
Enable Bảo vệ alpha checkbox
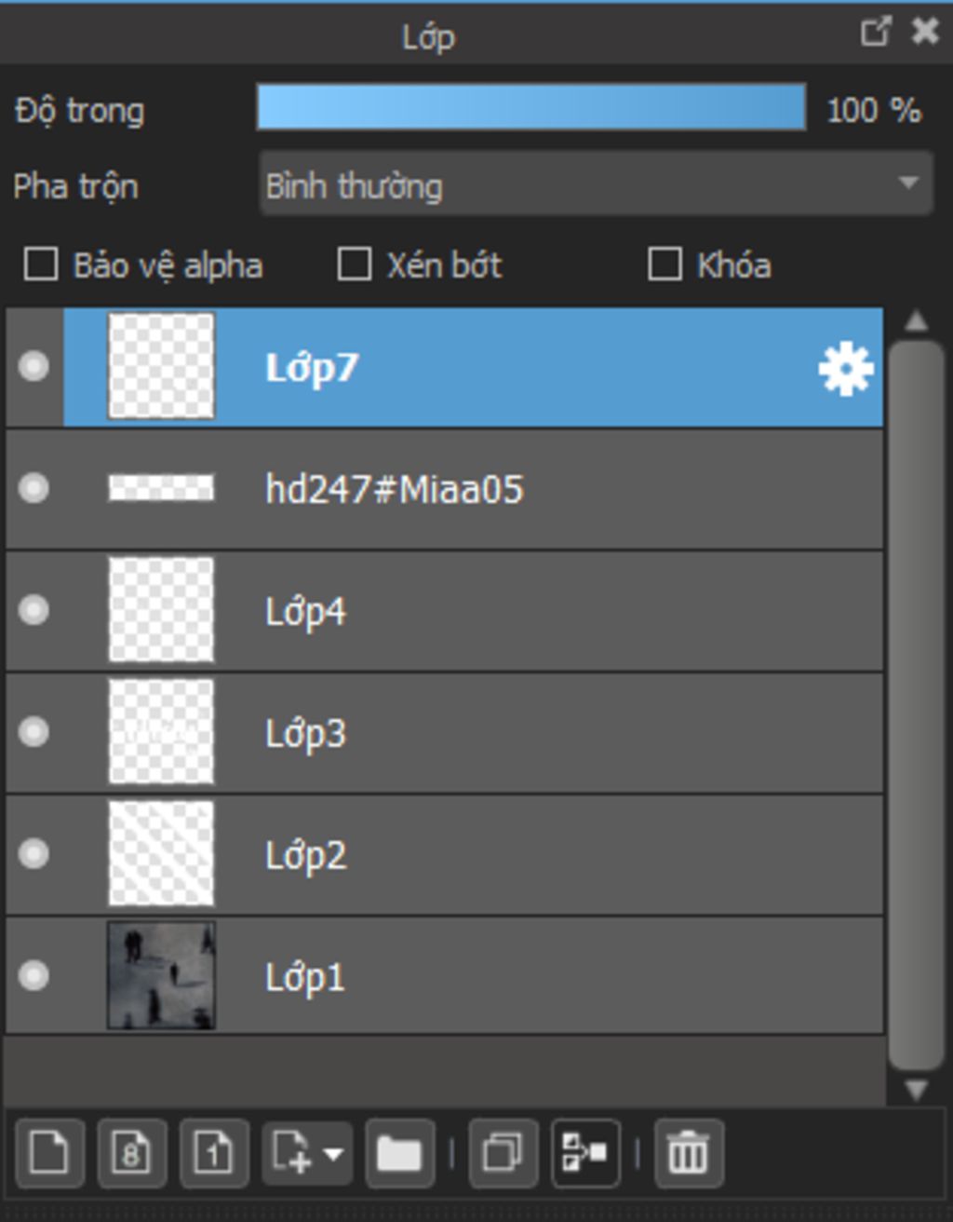pos(41,265)
